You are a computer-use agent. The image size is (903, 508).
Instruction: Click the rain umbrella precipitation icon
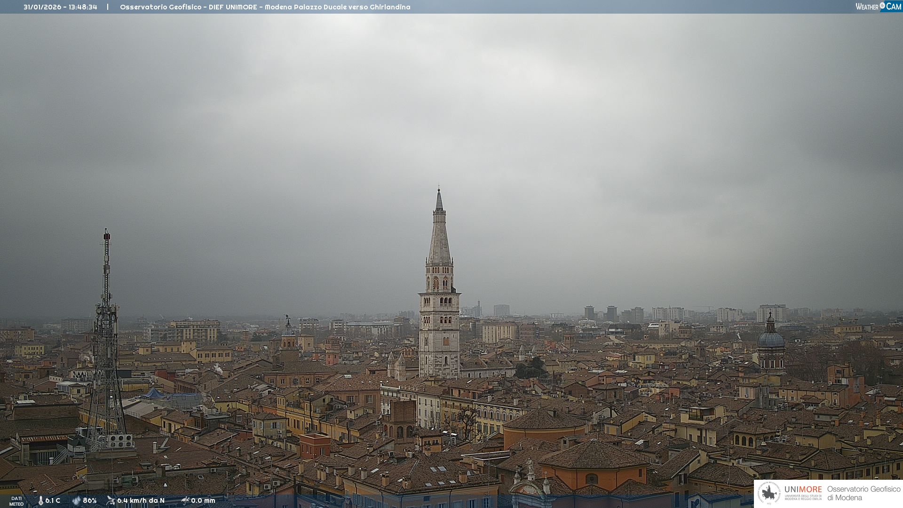coord(185,500)
